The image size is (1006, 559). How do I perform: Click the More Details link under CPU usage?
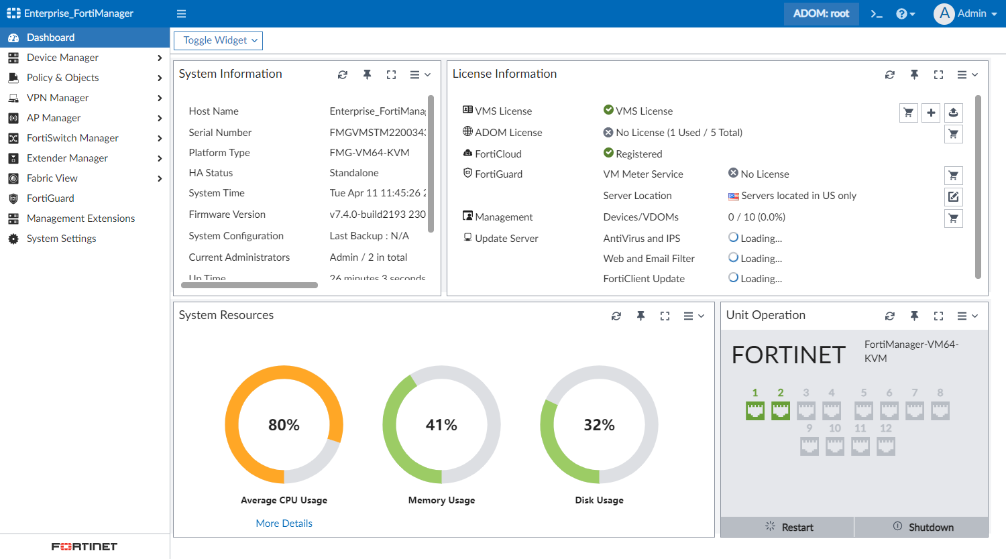tap(284, 523)
